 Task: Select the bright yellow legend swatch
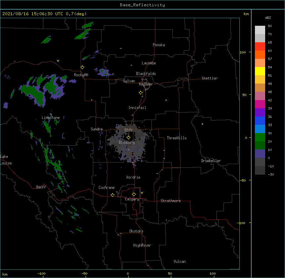(260, 71)
